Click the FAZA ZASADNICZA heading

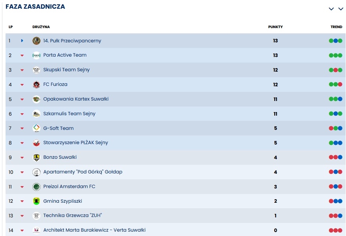click(x=35, y=7)
